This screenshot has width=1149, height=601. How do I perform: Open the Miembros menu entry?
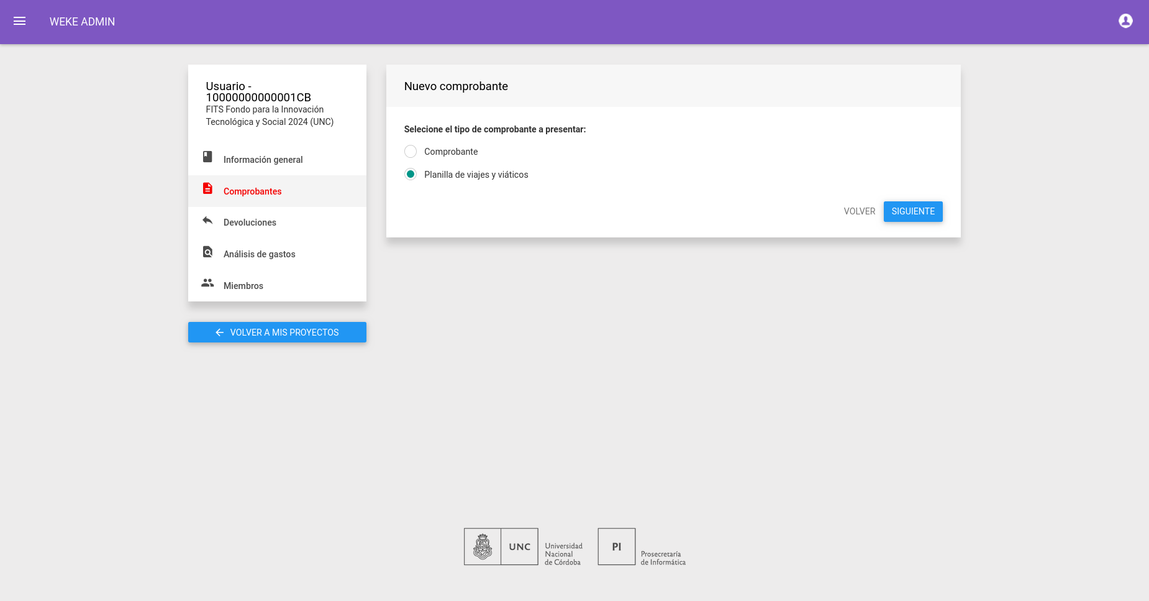[277, 286]
